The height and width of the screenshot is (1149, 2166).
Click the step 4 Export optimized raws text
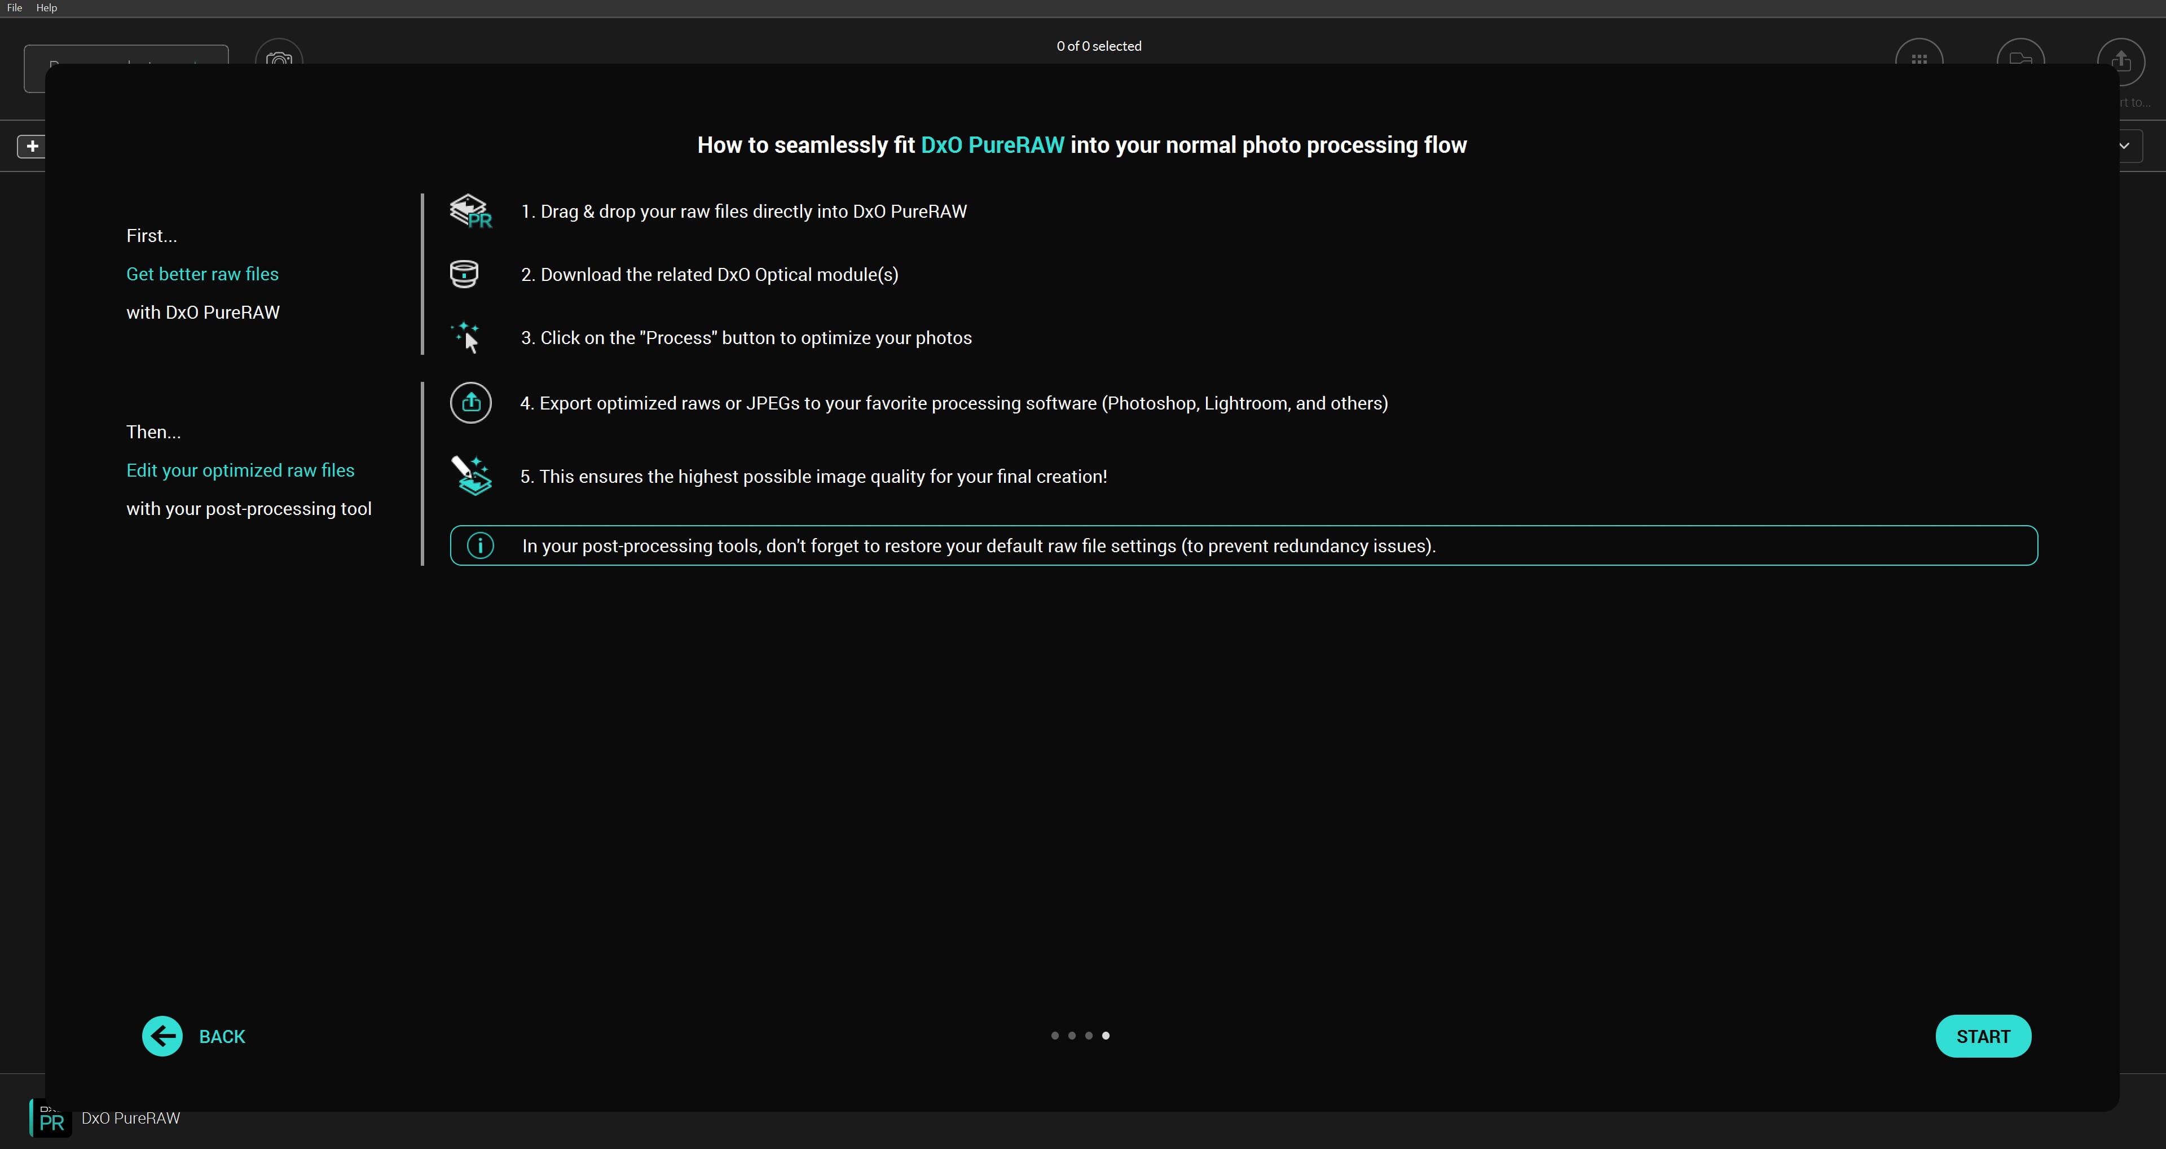click(953, 403)
